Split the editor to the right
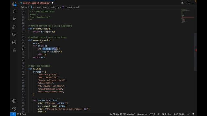207x116 pixels. pos(189,3)
